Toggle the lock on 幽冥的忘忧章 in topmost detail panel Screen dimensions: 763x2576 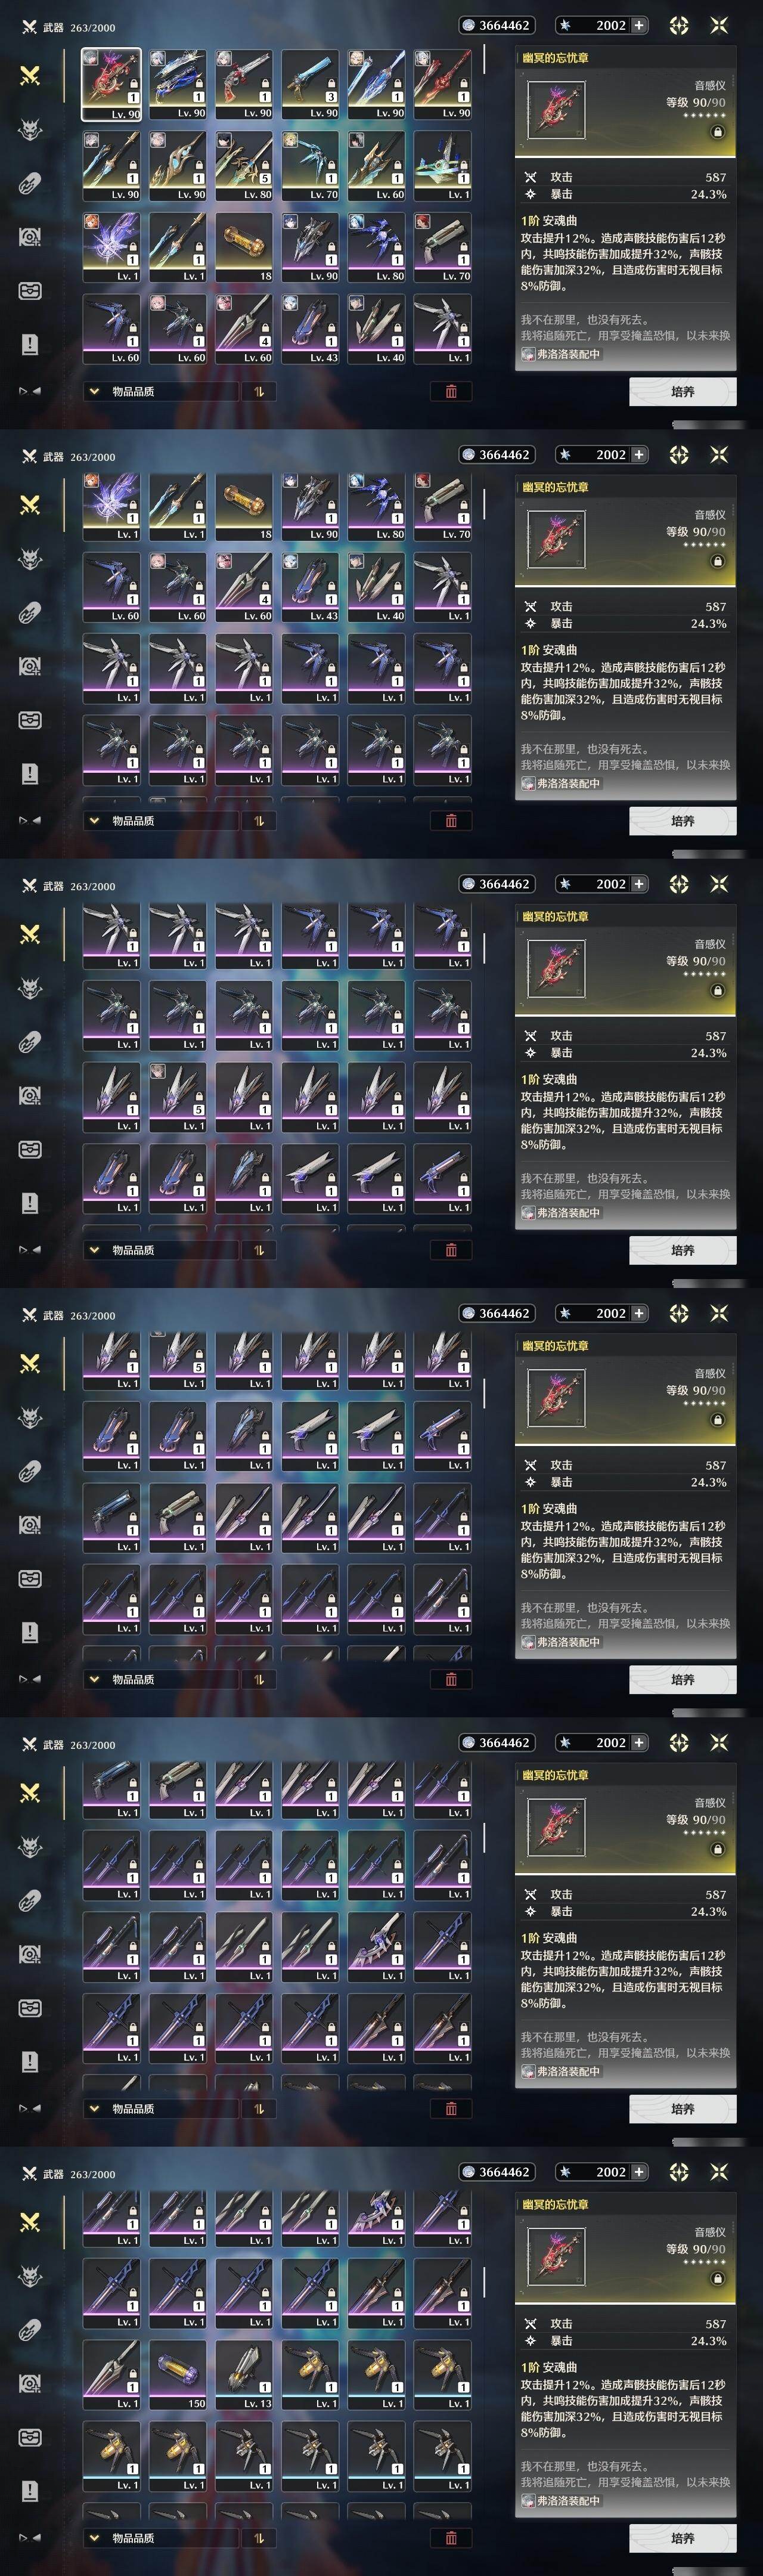[717, 132]
